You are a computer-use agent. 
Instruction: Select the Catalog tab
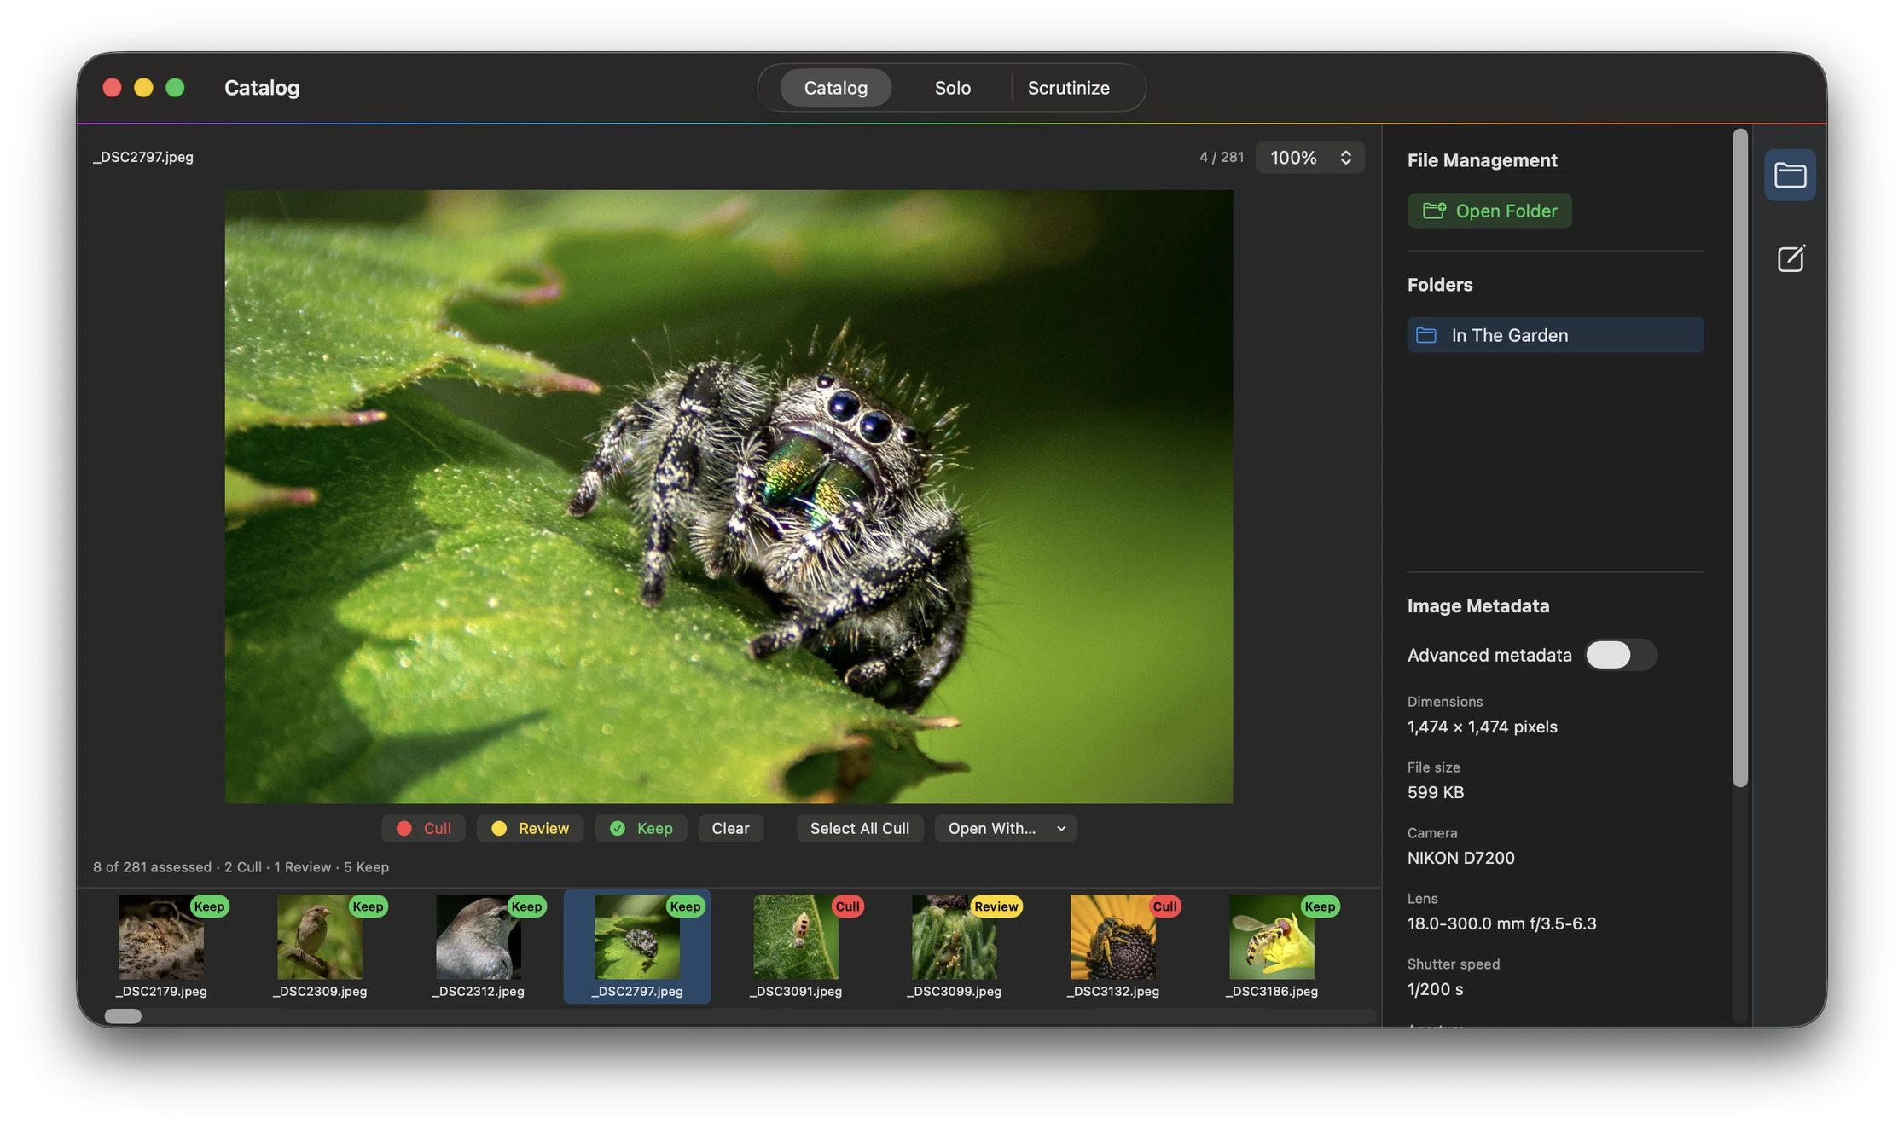pos(835,88)
